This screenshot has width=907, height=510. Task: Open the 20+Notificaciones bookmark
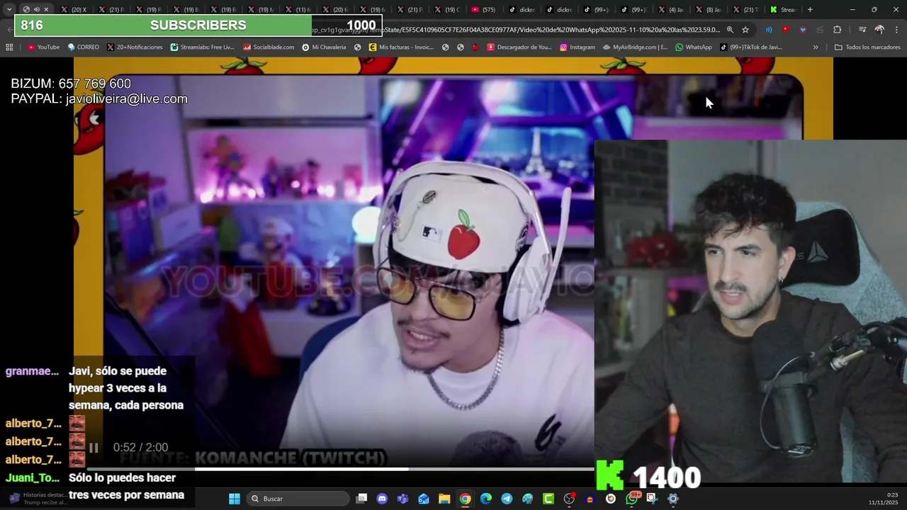135,47
